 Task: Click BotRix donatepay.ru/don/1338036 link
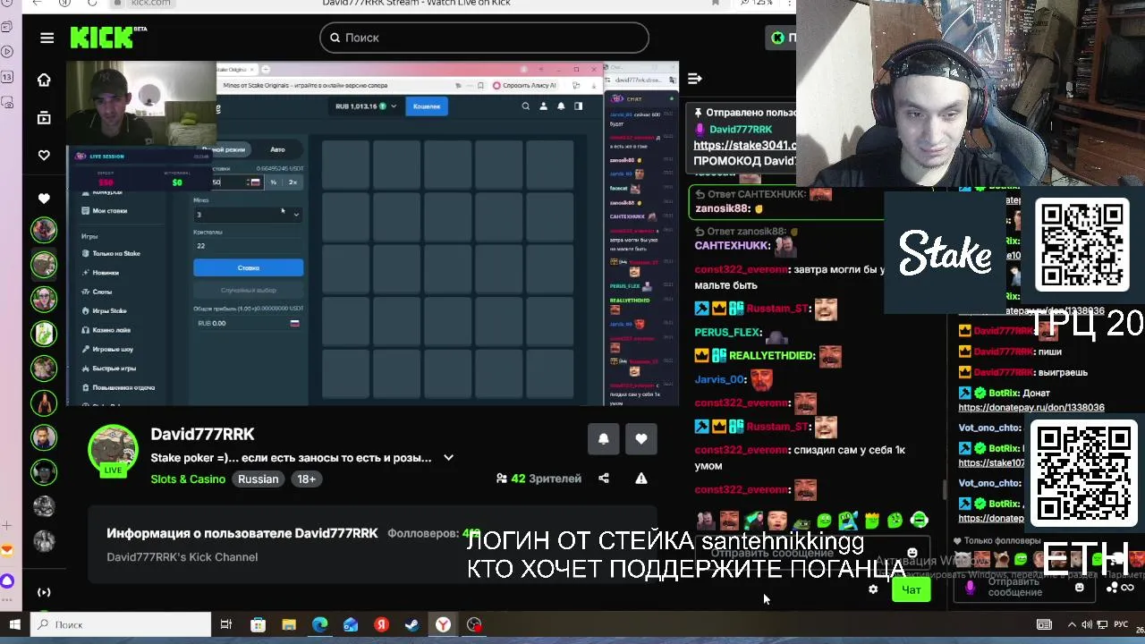1031,408
